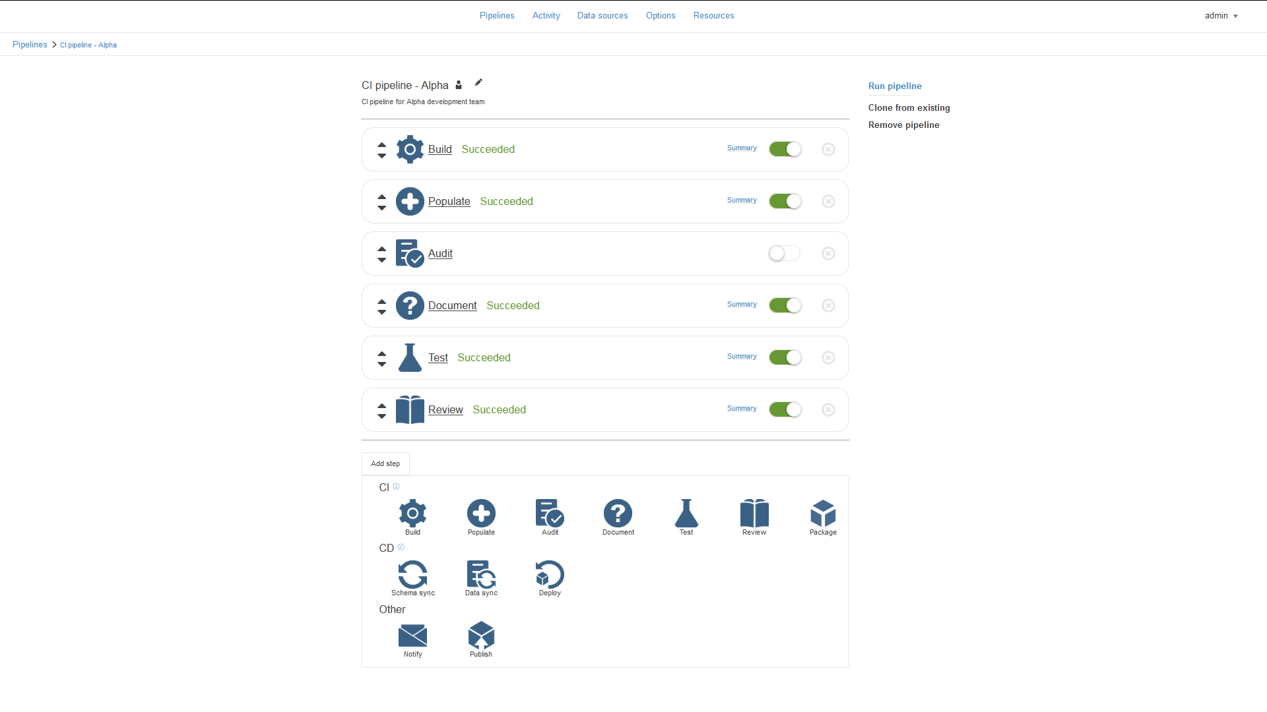The height and width of the screenshot is (712, 1267).
Task: Open the CD section info icon
Action: coord(401,547)
